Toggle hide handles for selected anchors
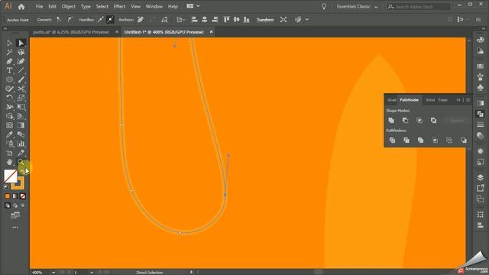The image size is (489, 275). pos(110,20)
